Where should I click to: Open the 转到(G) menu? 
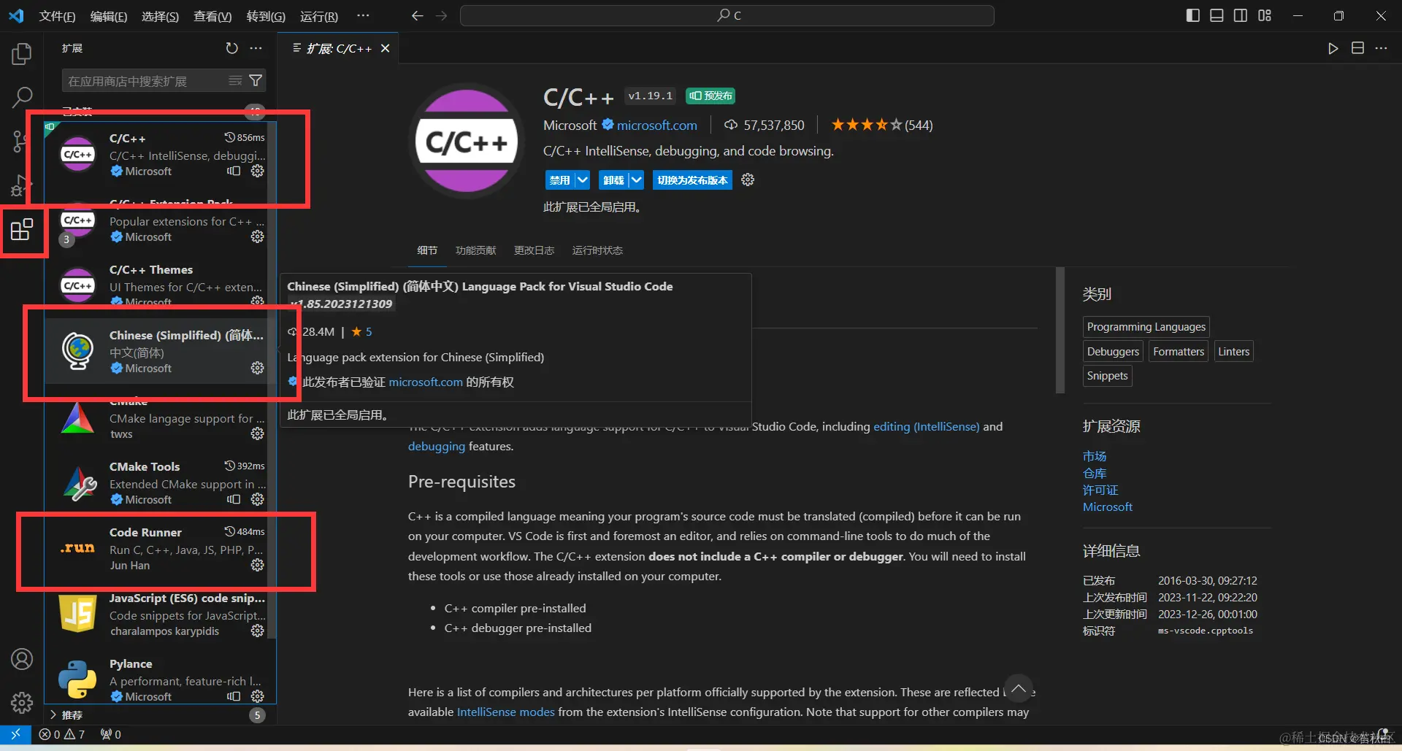point(266,16)
